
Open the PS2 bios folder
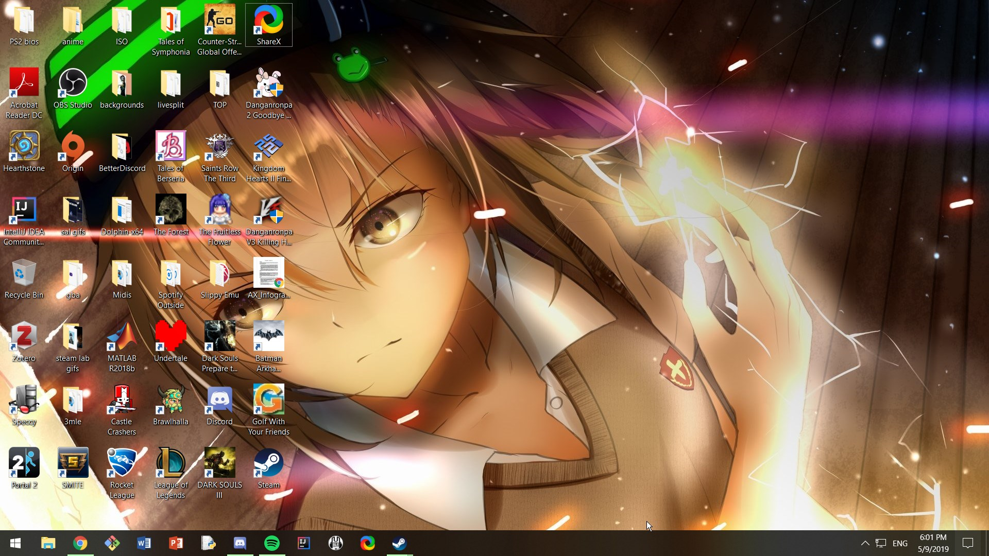click(24, 26)
